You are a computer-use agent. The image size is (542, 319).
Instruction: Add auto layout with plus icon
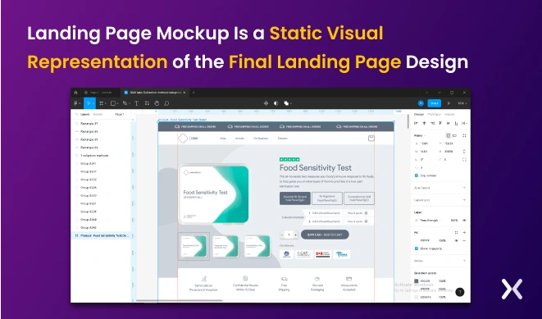tap(464, 188)
